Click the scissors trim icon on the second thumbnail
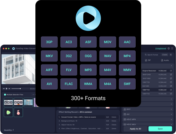 click(x=16, y=102)
